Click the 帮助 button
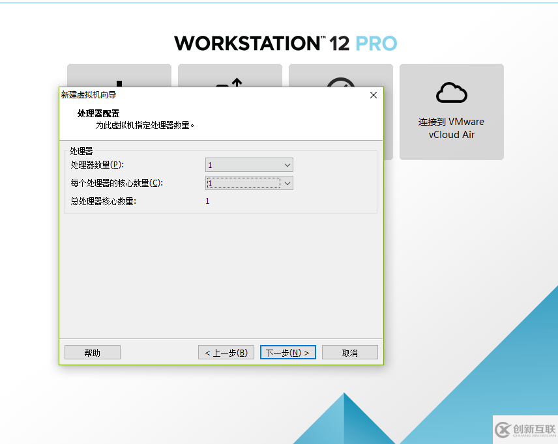Image resolution: width=558 pixels, height=444 pixels. pos(93,352)
